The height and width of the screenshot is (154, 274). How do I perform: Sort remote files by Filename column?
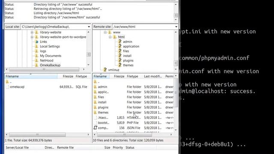click(x=101, y=76)
